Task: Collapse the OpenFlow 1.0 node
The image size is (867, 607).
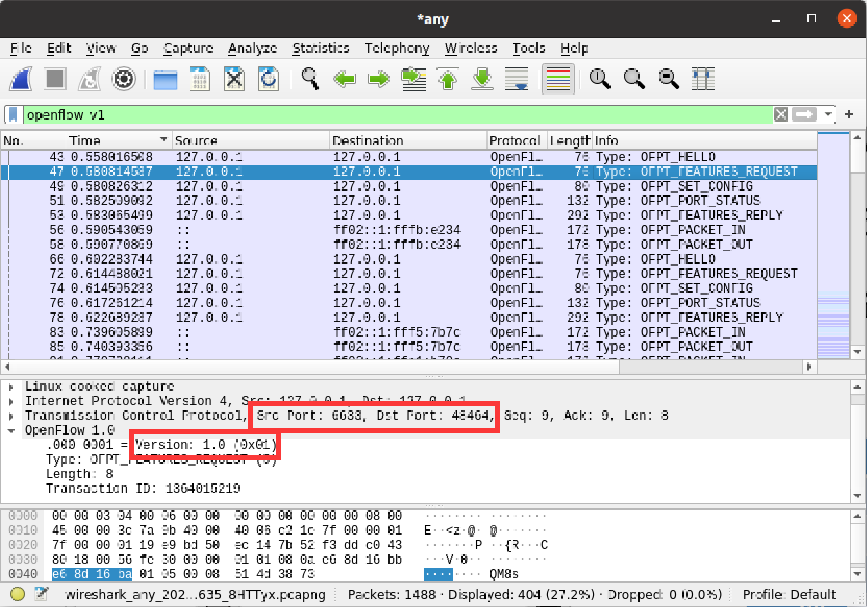Action: click(11, 430)
